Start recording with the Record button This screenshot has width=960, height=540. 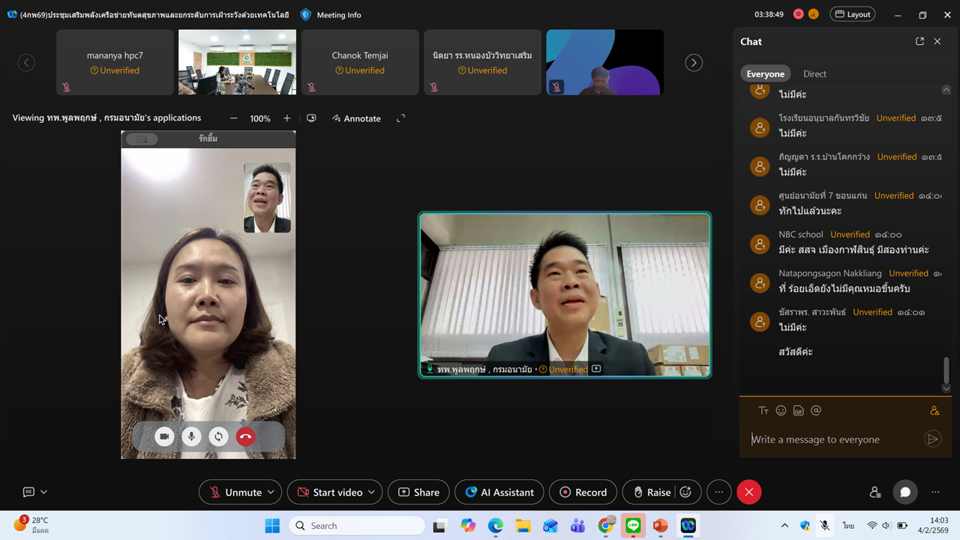tap(583, 492)
